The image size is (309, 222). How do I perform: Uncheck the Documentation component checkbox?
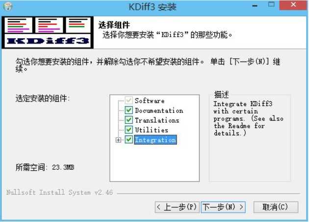tap(129, 110)
